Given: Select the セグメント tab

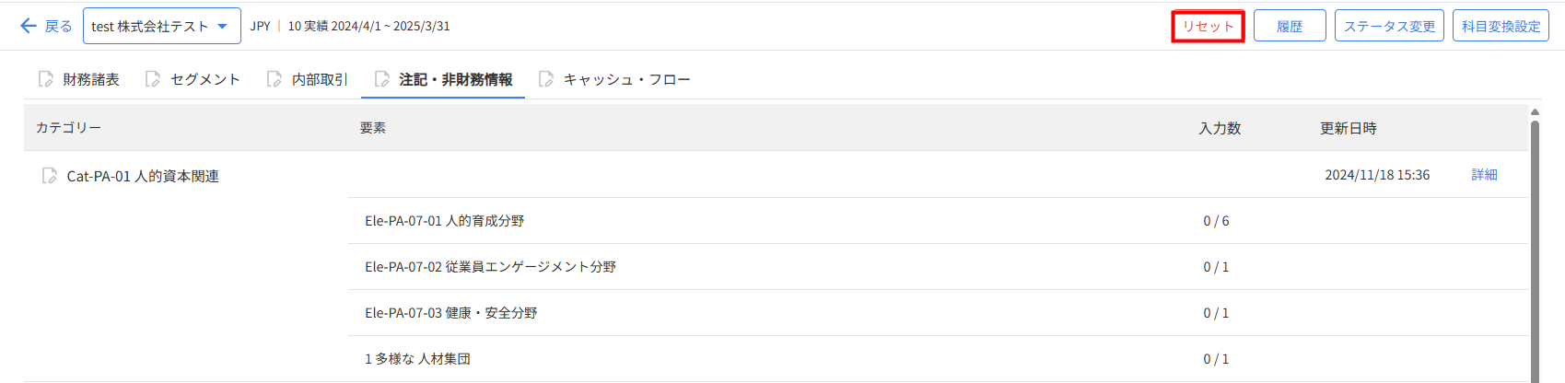Looking at the screenshot, I should click(204, 79).
